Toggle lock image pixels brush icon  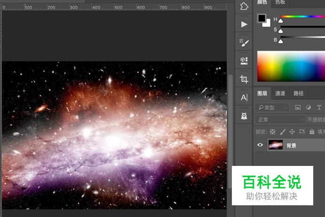pyautogui.click(x=282, y=132)
